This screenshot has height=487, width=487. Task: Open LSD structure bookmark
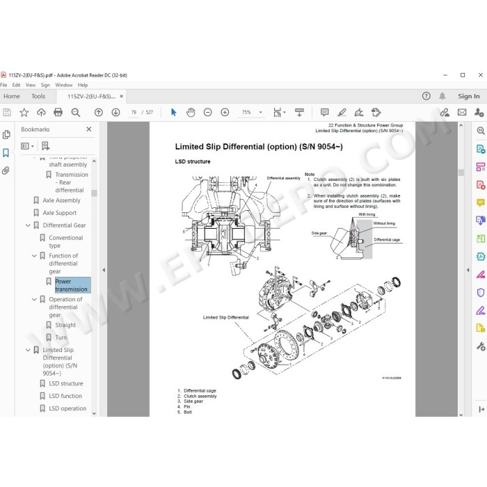point(66,383)
